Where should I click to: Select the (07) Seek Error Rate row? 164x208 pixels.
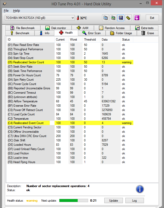point(70,67)
